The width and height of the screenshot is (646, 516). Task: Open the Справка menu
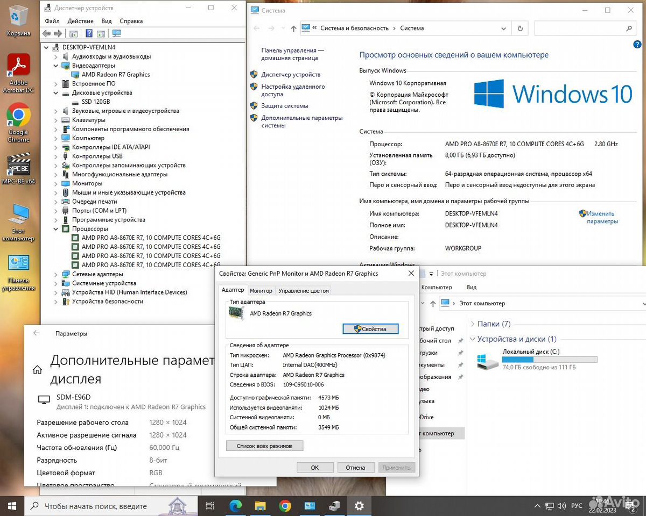coord(131,21)
